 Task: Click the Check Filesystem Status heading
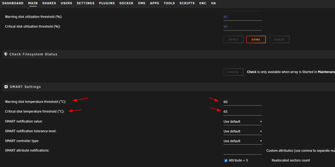[33, 54]
